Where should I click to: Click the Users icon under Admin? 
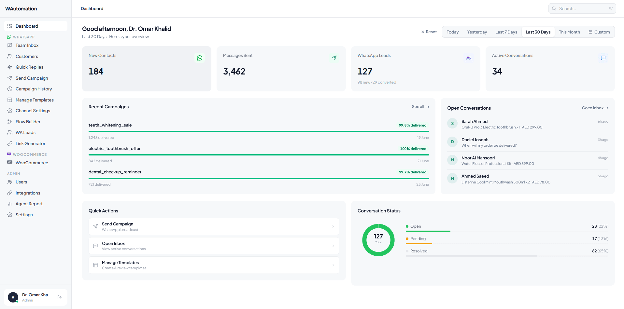(10, 182)
